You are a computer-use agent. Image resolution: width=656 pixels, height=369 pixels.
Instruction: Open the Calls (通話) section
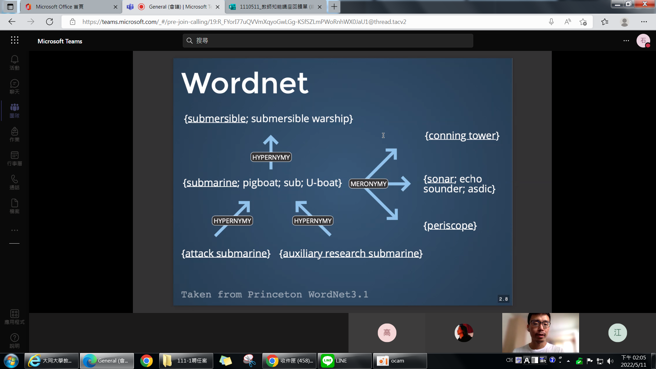14,182
